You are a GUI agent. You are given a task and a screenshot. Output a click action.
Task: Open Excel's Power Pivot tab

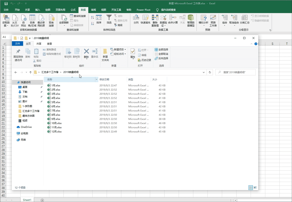click(143, 10)
